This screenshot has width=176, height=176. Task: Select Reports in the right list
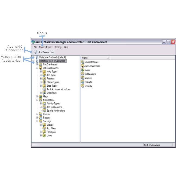click(x=88, y=82)
